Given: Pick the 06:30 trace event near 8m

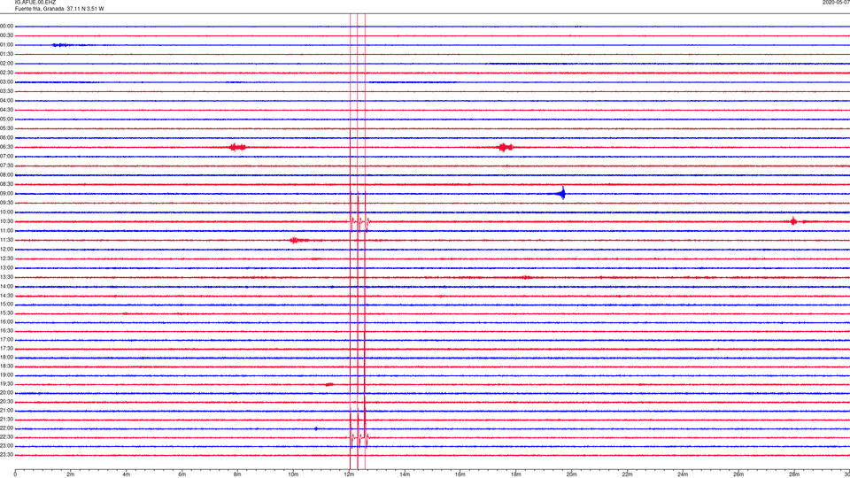Looking at the screenshot, I should click(237, 148).
